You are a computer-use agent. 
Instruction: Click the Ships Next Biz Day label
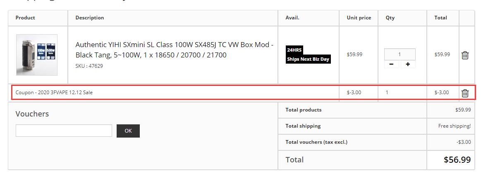(x=308, y=59)
